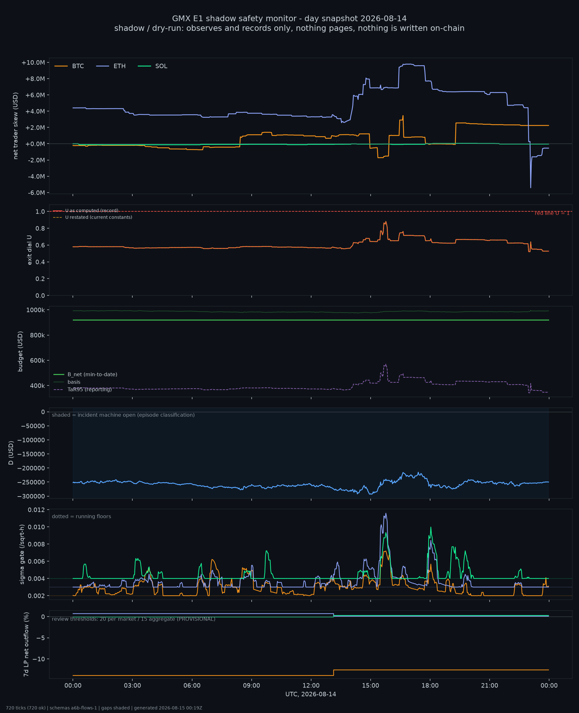This screenshot has height=713, width=579.
Task: Click the 'UTC, 2026-08-14' x-axis label
Action: pyautogui.click(x=311, y=694)
